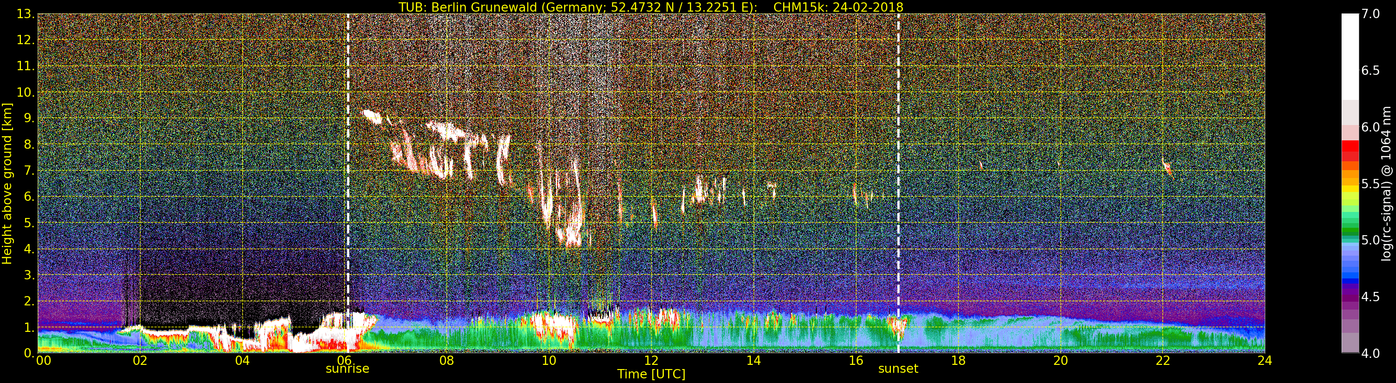Click the 5 km height tick label

click(x=29, y=223)
